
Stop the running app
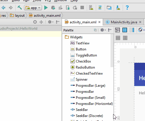(82, 7)
